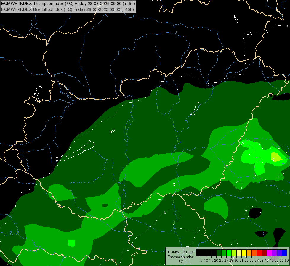The width and height of the screenshot is (290, 266).
Task: Click the long white lake outline
Action: click(75, 151)
